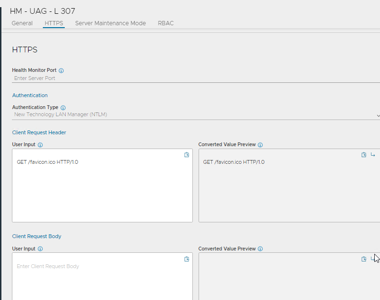380x300 pixels.
Task: Click the Enter Server Port field
Action: click(x=196, y=78)
